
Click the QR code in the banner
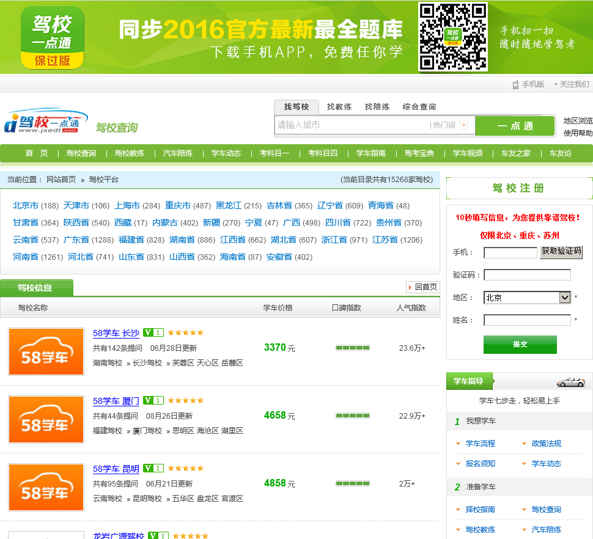452,37
